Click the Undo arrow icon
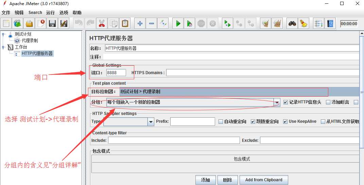The width and height of the screenshot is (364, 185). [x=79, y=23]
